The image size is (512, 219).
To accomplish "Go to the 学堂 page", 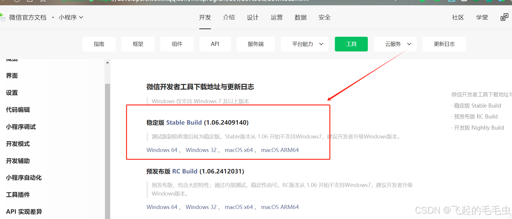I will 482,17.
